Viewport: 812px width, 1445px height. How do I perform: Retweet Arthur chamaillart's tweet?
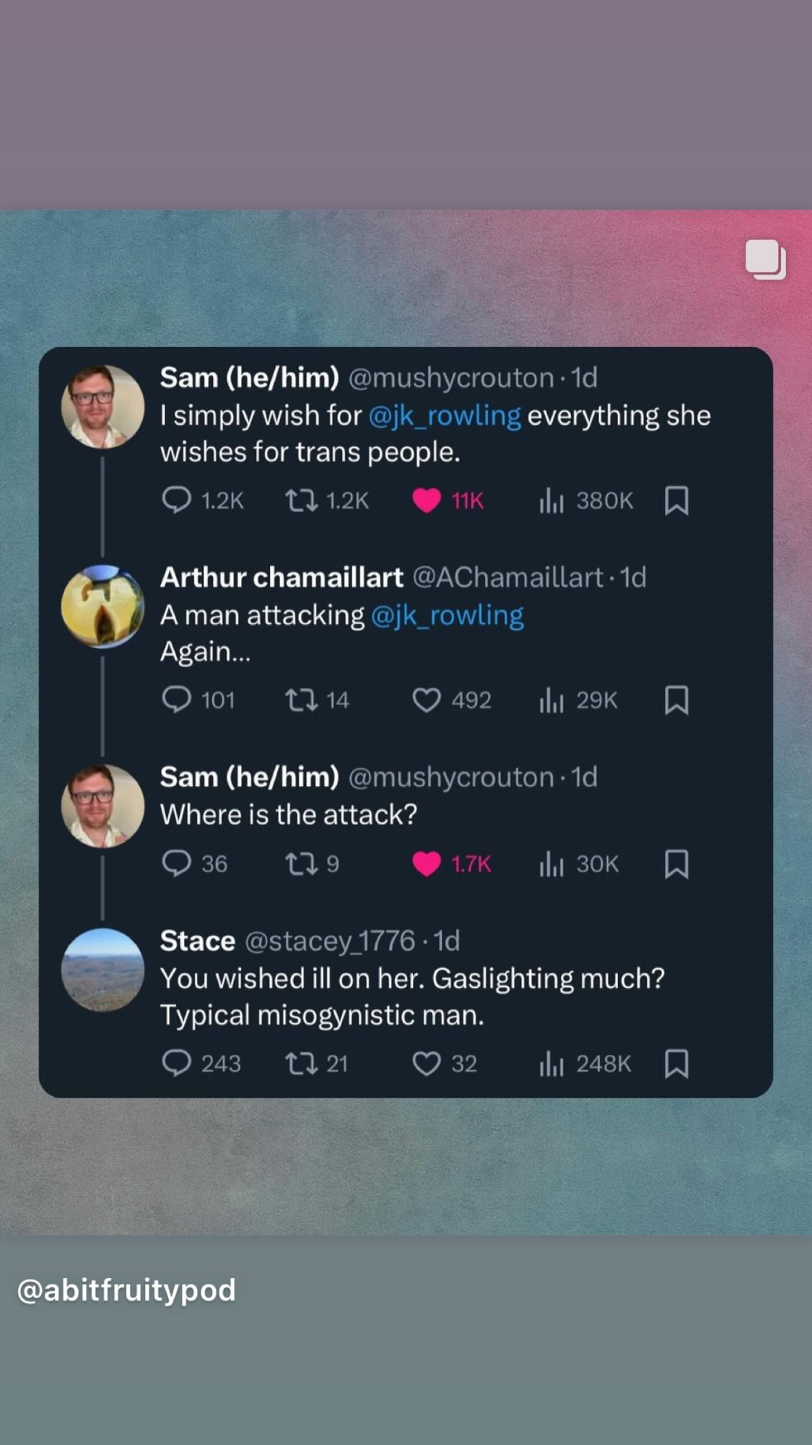(x=301, y=699)
